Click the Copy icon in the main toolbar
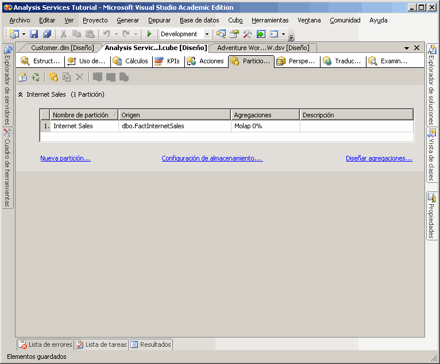 76,34
